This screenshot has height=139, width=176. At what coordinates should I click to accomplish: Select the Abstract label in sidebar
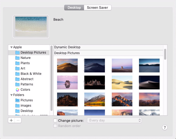(x=27, y=79)
